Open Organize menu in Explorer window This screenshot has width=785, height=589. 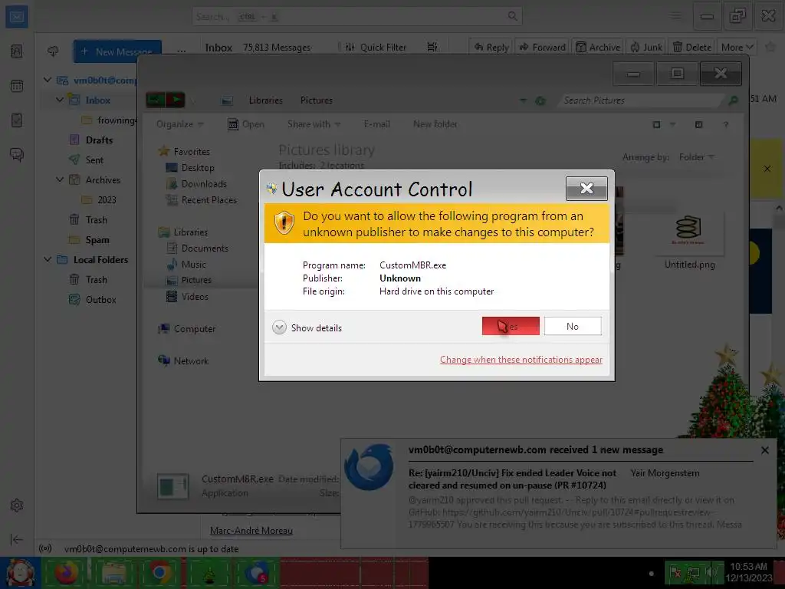coord(179,124)
